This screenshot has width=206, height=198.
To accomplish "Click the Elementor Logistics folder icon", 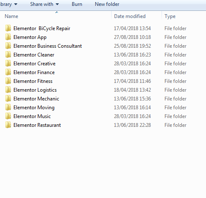I will 8,90.
